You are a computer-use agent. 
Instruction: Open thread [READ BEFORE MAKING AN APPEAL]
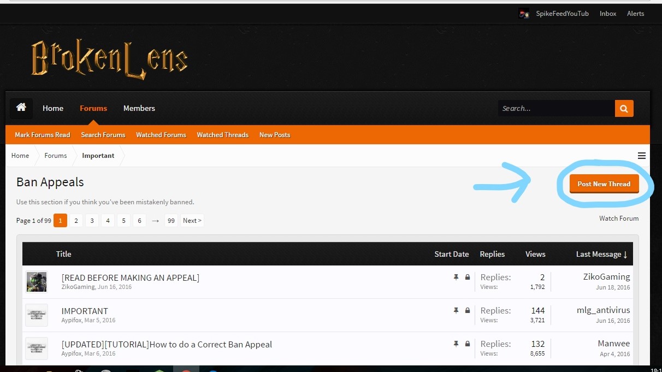[x=131, y=277]
